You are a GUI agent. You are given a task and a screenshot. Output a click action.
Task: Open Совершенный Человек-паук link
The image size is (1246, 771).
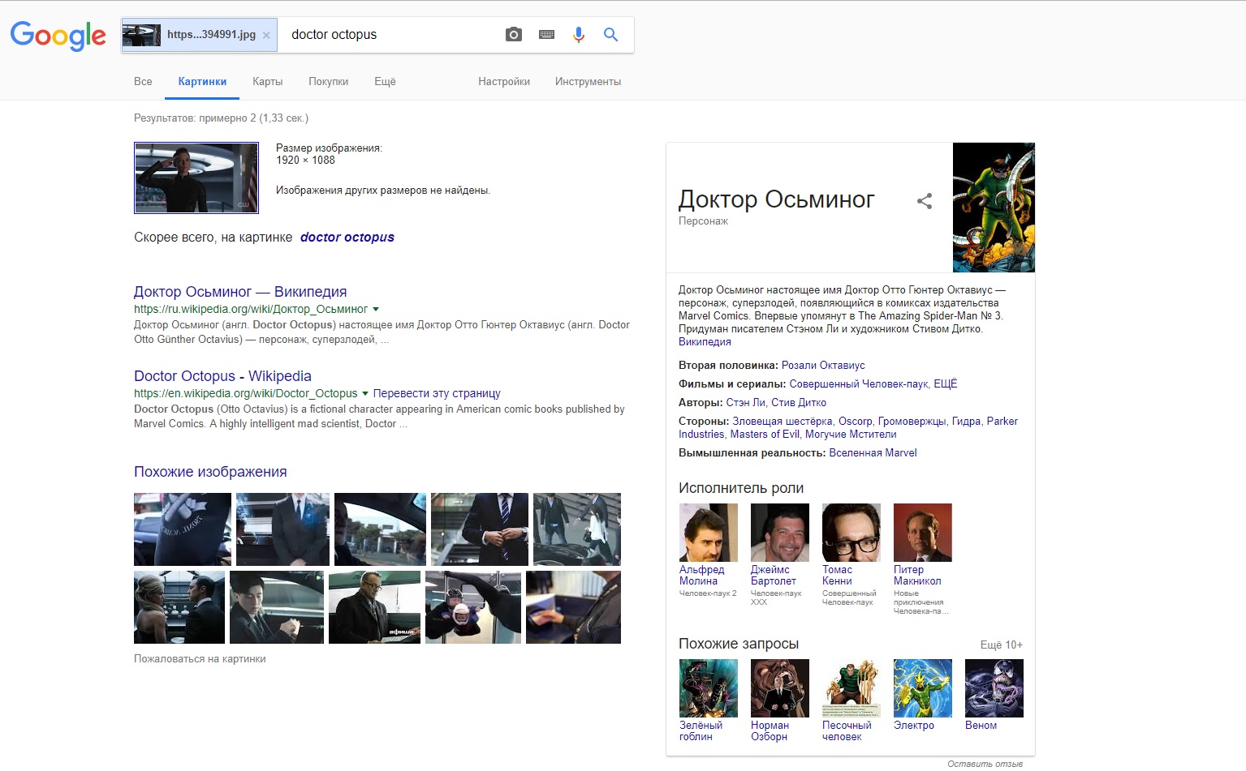coord(859,384)
